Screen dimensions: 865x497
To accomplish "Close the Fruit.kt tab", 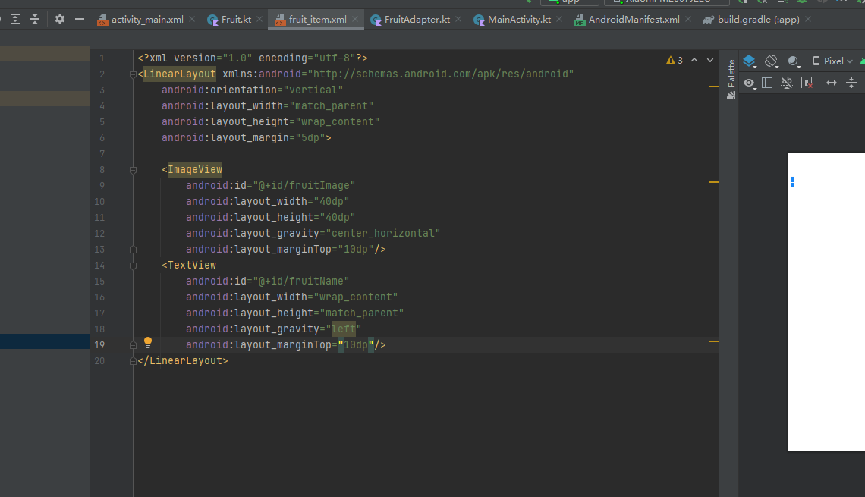I will tap(259, 19).
